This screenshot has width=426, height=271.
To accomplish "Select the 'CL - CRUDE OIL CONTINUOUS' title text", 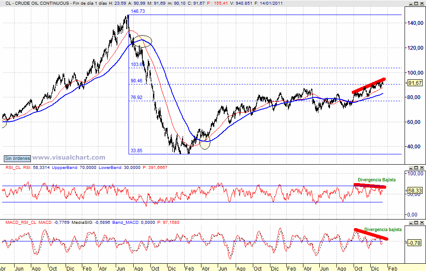I will 37,3.
